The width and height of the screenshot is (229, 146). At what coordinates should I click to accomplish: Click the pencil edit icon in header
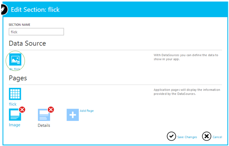(x=3, y=9)
